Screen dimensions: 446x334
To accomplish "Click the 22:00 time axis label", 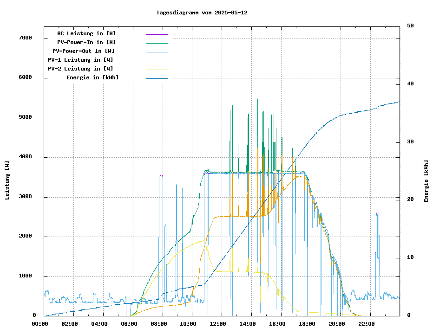I will coord(367,324).
